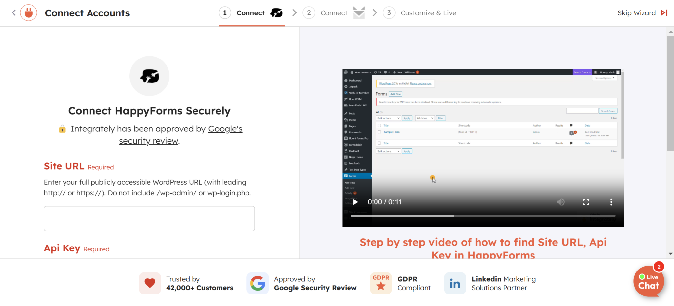The height and width of the screenshot is (306, 674).
Task: Open the Live Chat bubble
Action: click(x=649, y=281)
